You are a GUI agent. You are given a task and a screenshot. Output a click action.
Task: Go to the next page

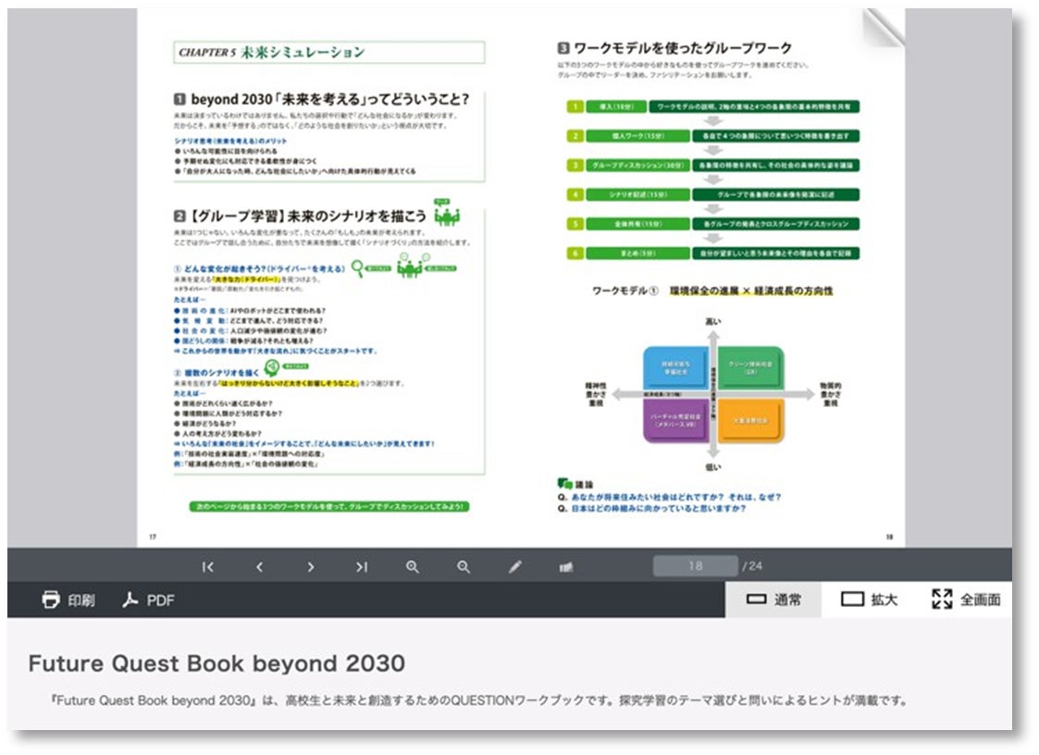pyautogui.click(x=310, y=567)
